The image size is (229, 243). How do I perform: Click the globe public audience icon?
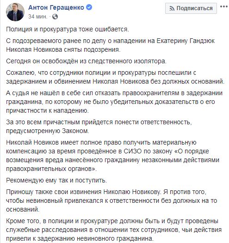[55, 17]
